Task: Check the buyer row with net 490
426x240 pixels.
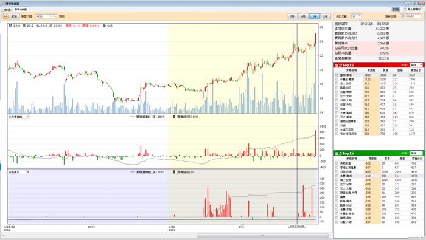Action: tap(337, 92)
